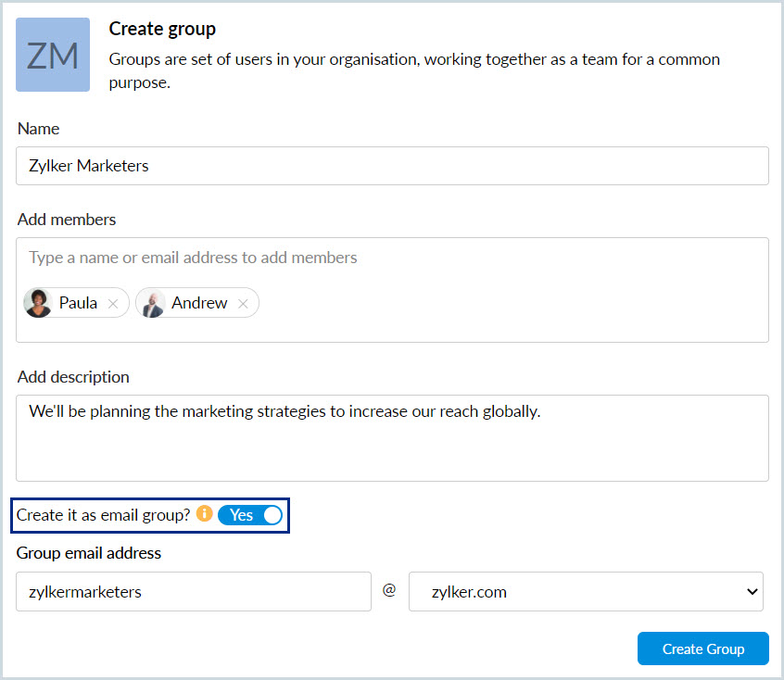784x680 pixels.
Task: Focus the Name field with Zylker Marketers
Action: tap(392, 166)
